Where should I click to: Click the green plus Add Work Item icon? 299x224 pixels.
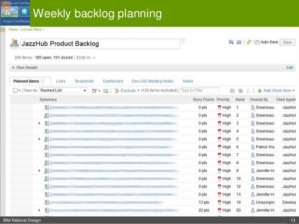(260, 91)
